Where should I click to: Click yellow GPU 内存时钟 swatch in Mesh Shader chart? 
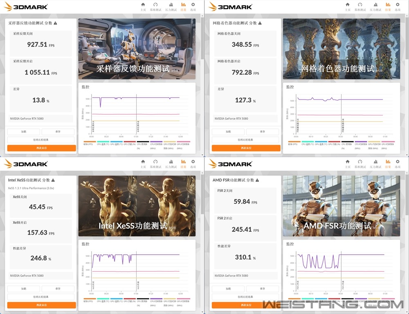click(x=374, y=142)
